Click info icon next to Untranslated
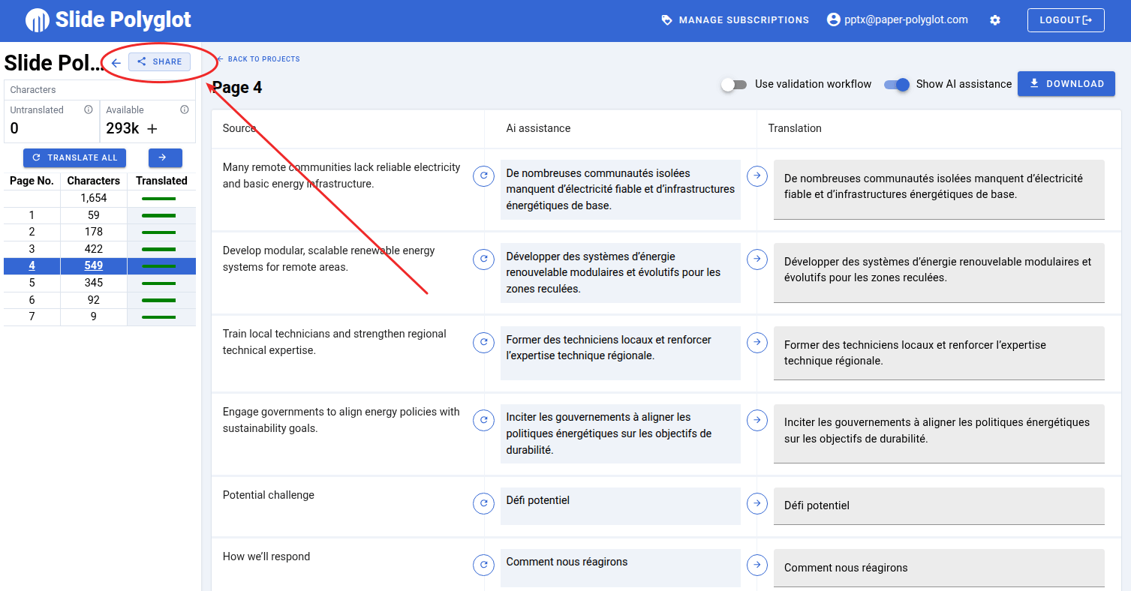The image size is (1131, 591). pyautogui.click(x=89, y=109)
